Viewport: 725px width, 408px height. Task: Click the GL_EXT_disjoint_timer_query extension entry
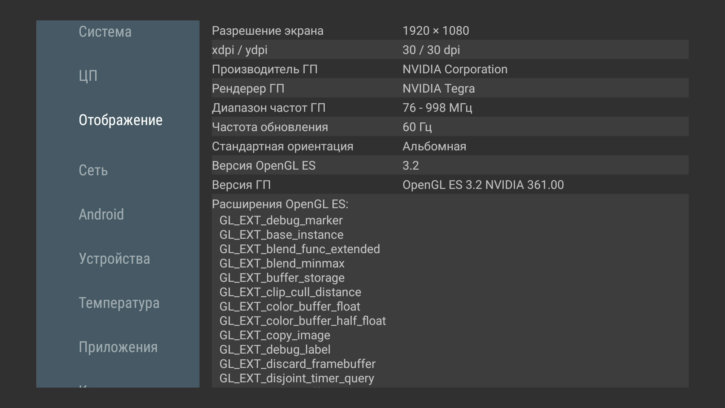296,378
